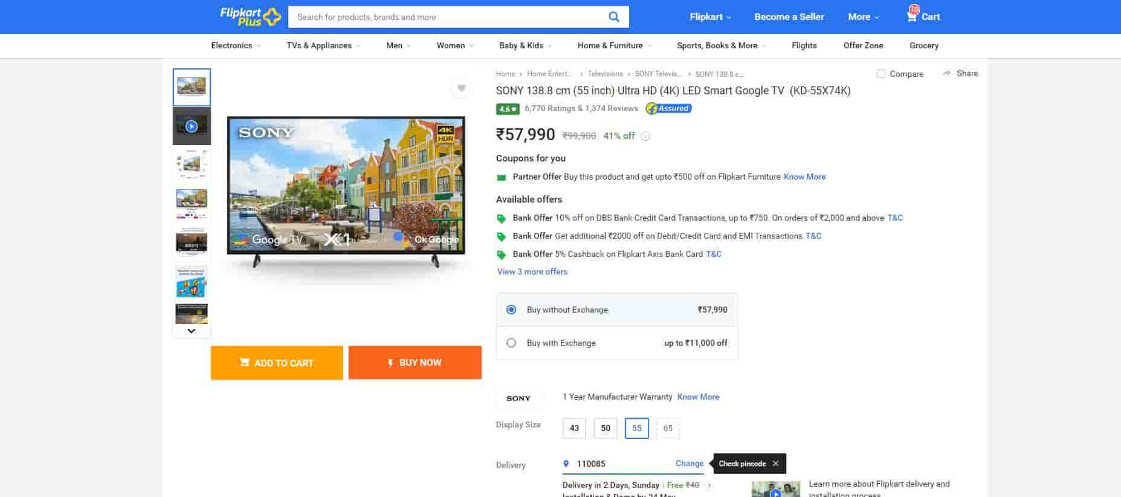The width and height of the screenshot is (1121, 497).
Task: Choose the 43 inch display size
Action: point(574,428)
